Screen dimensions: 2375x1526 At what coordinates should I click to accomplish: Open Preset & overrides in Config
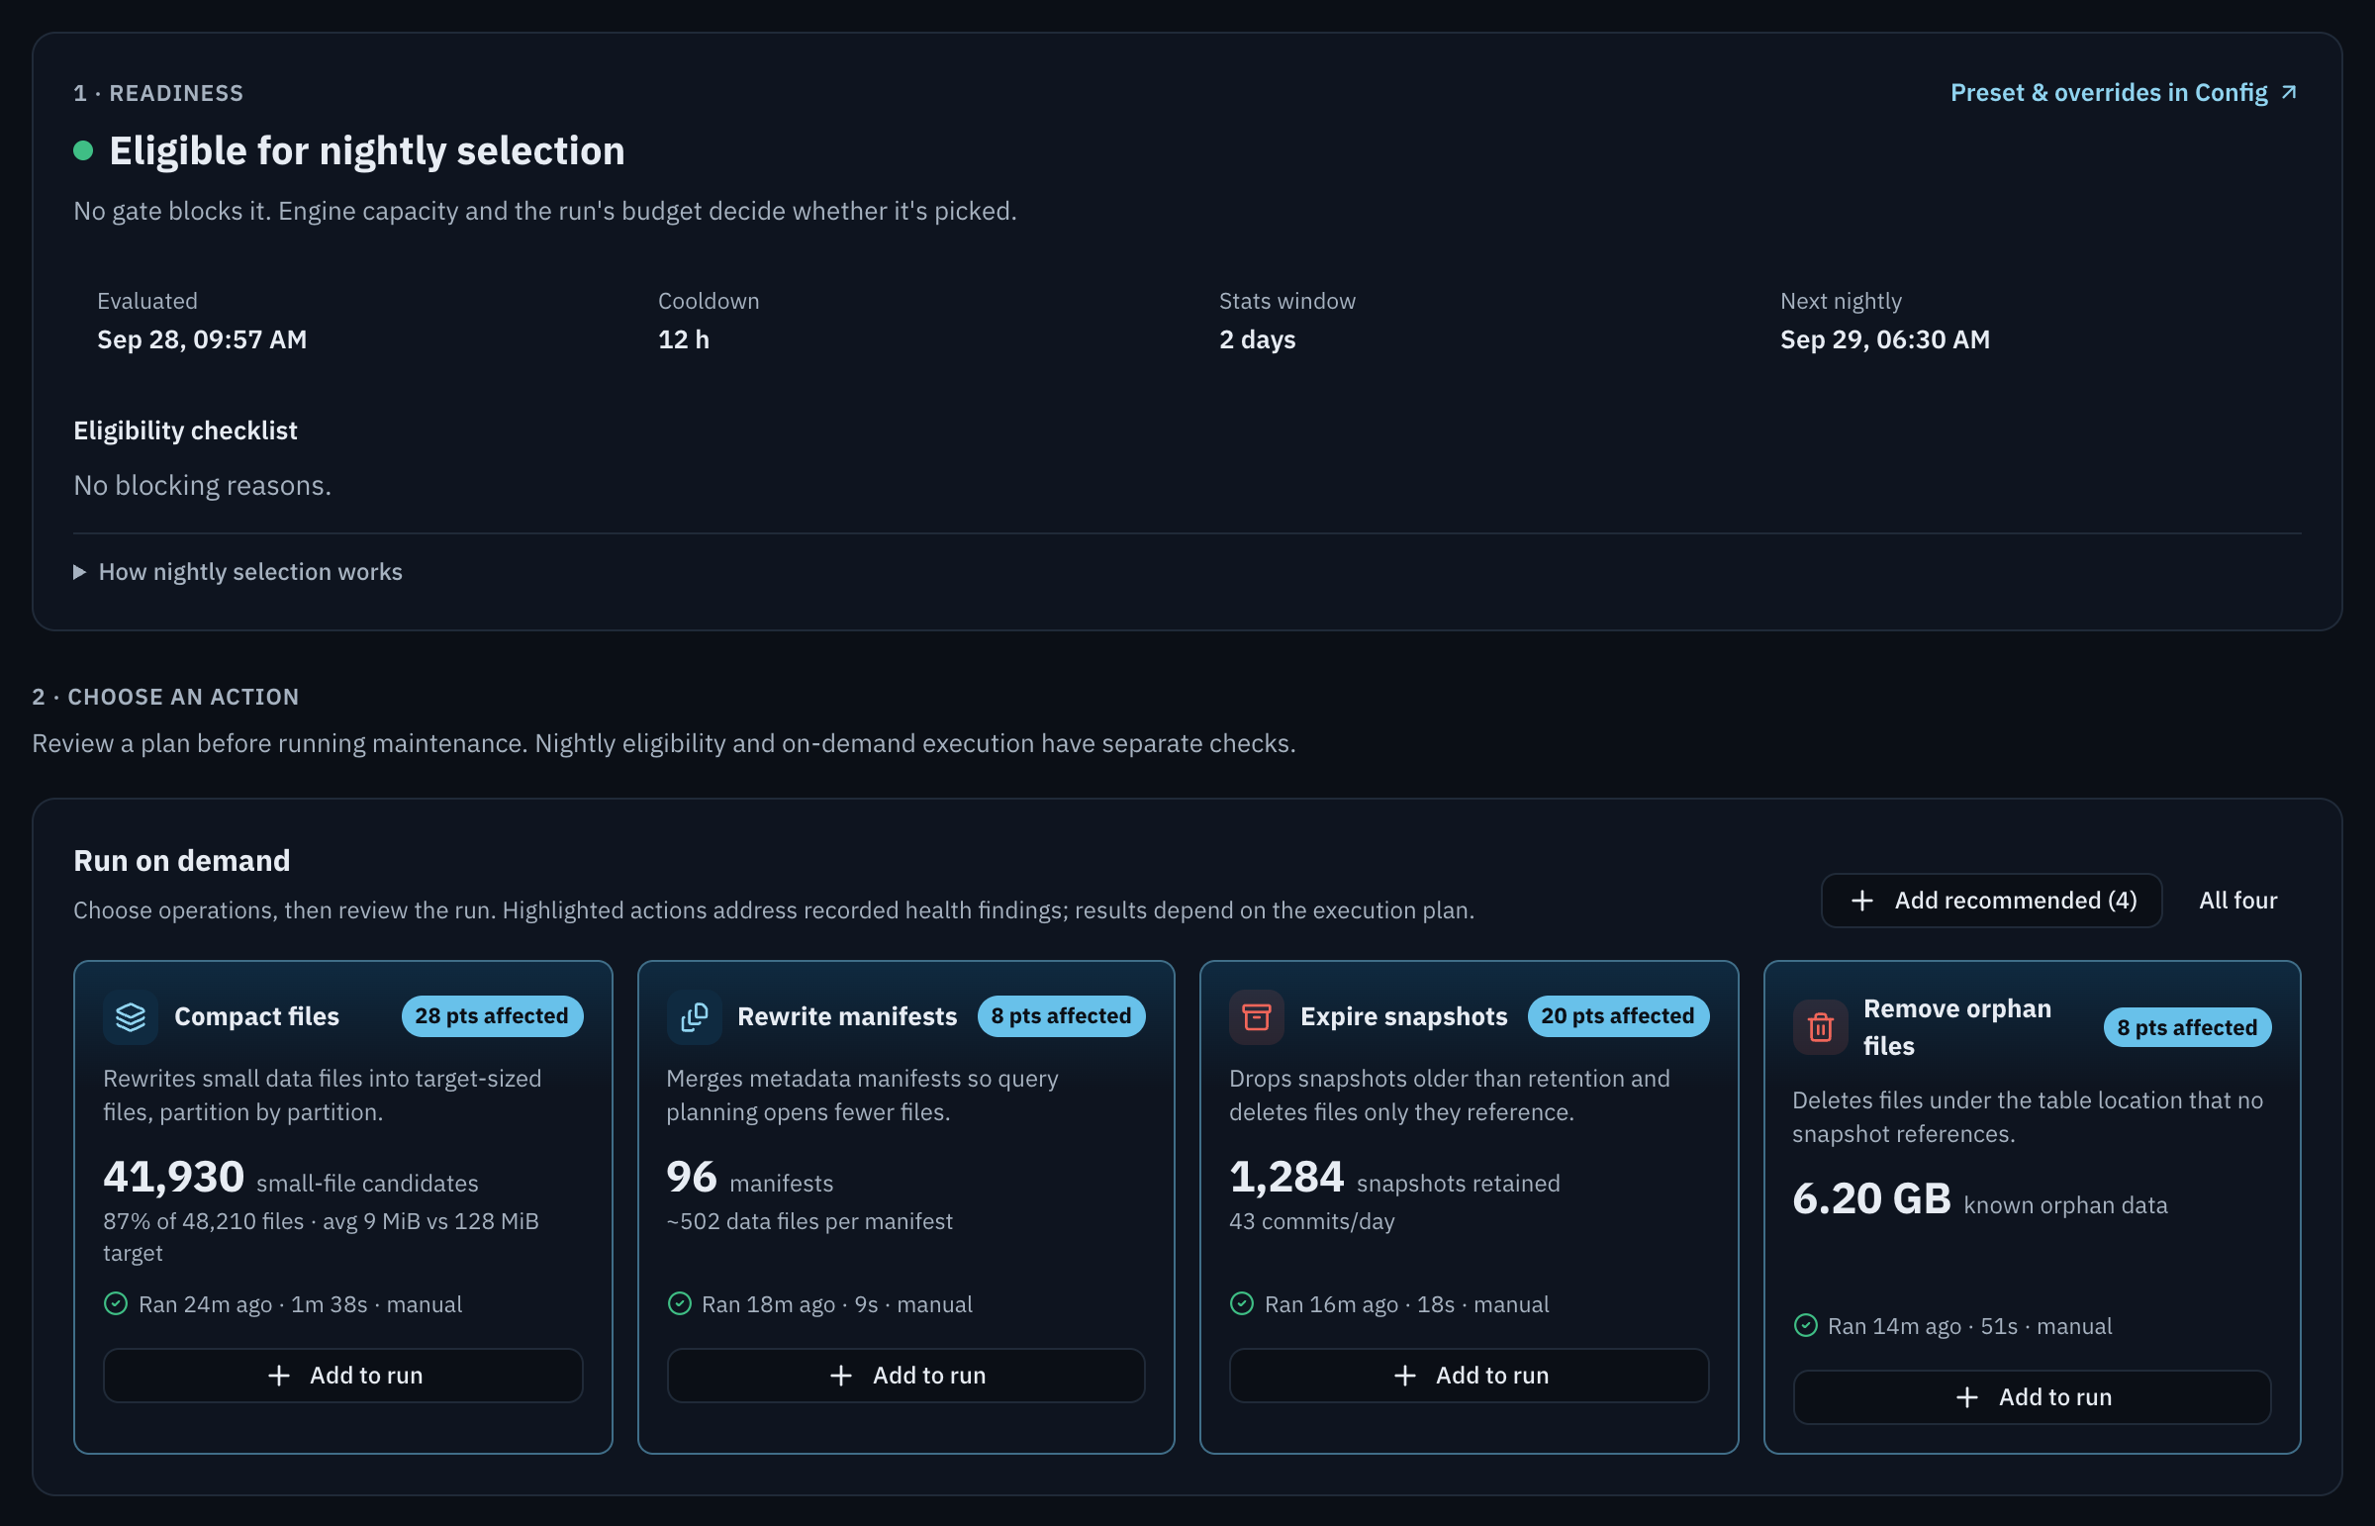tap(2124, 92)
